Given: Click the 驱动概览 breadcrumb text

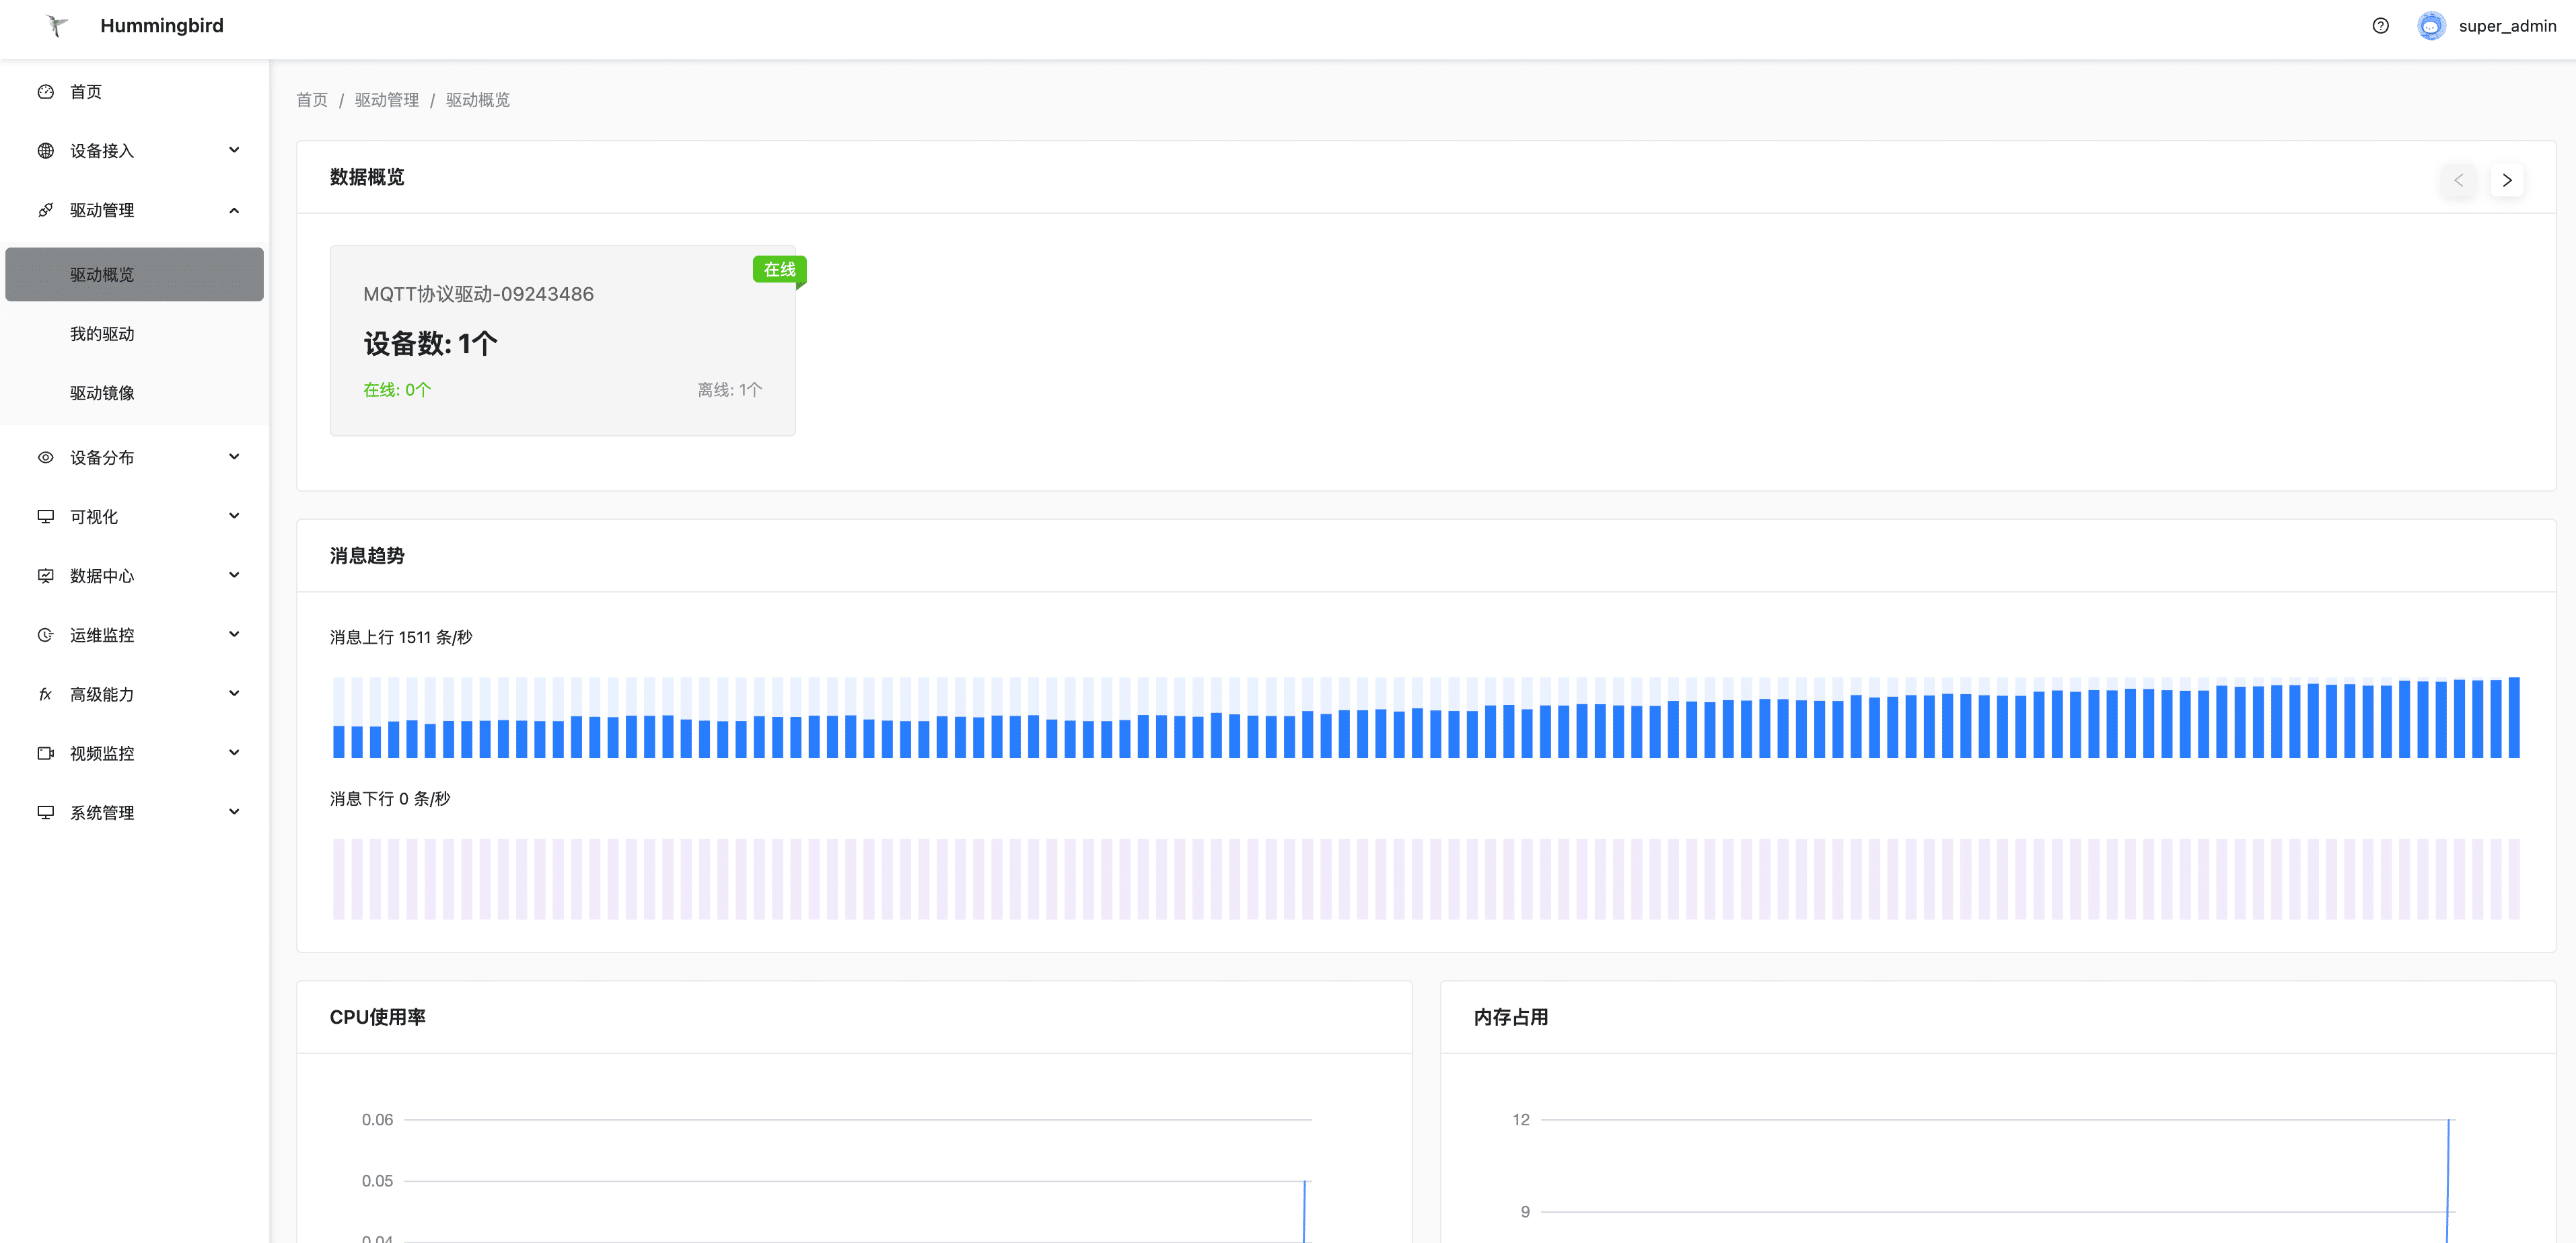Looking at the screenshot, I should (x=478, y=100).
